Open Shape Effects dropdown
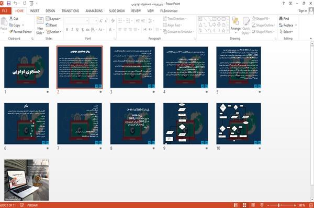This screenshot has height=208, width=314. (x=263, y=32)
